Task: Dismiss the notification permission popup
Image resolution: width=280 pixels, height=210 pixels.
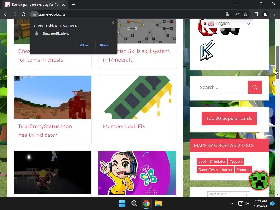Action: [x=113, y=22]
